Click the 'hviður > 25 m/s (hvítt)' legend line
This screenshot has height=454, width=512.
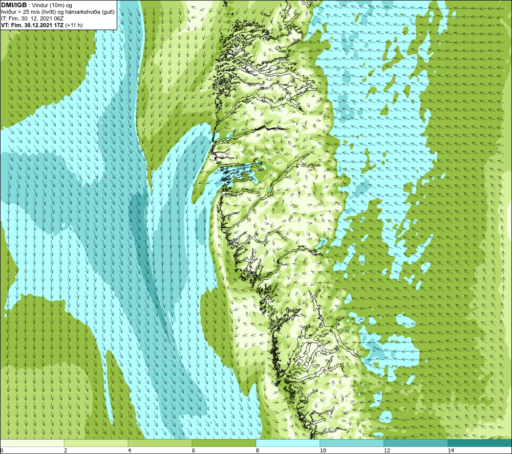click(58, 12)
